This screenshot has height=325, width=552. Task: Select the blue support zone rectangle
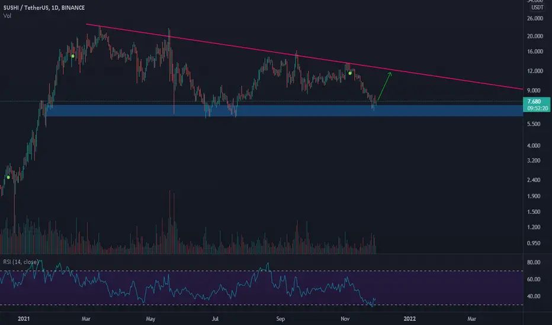[284, 110]
